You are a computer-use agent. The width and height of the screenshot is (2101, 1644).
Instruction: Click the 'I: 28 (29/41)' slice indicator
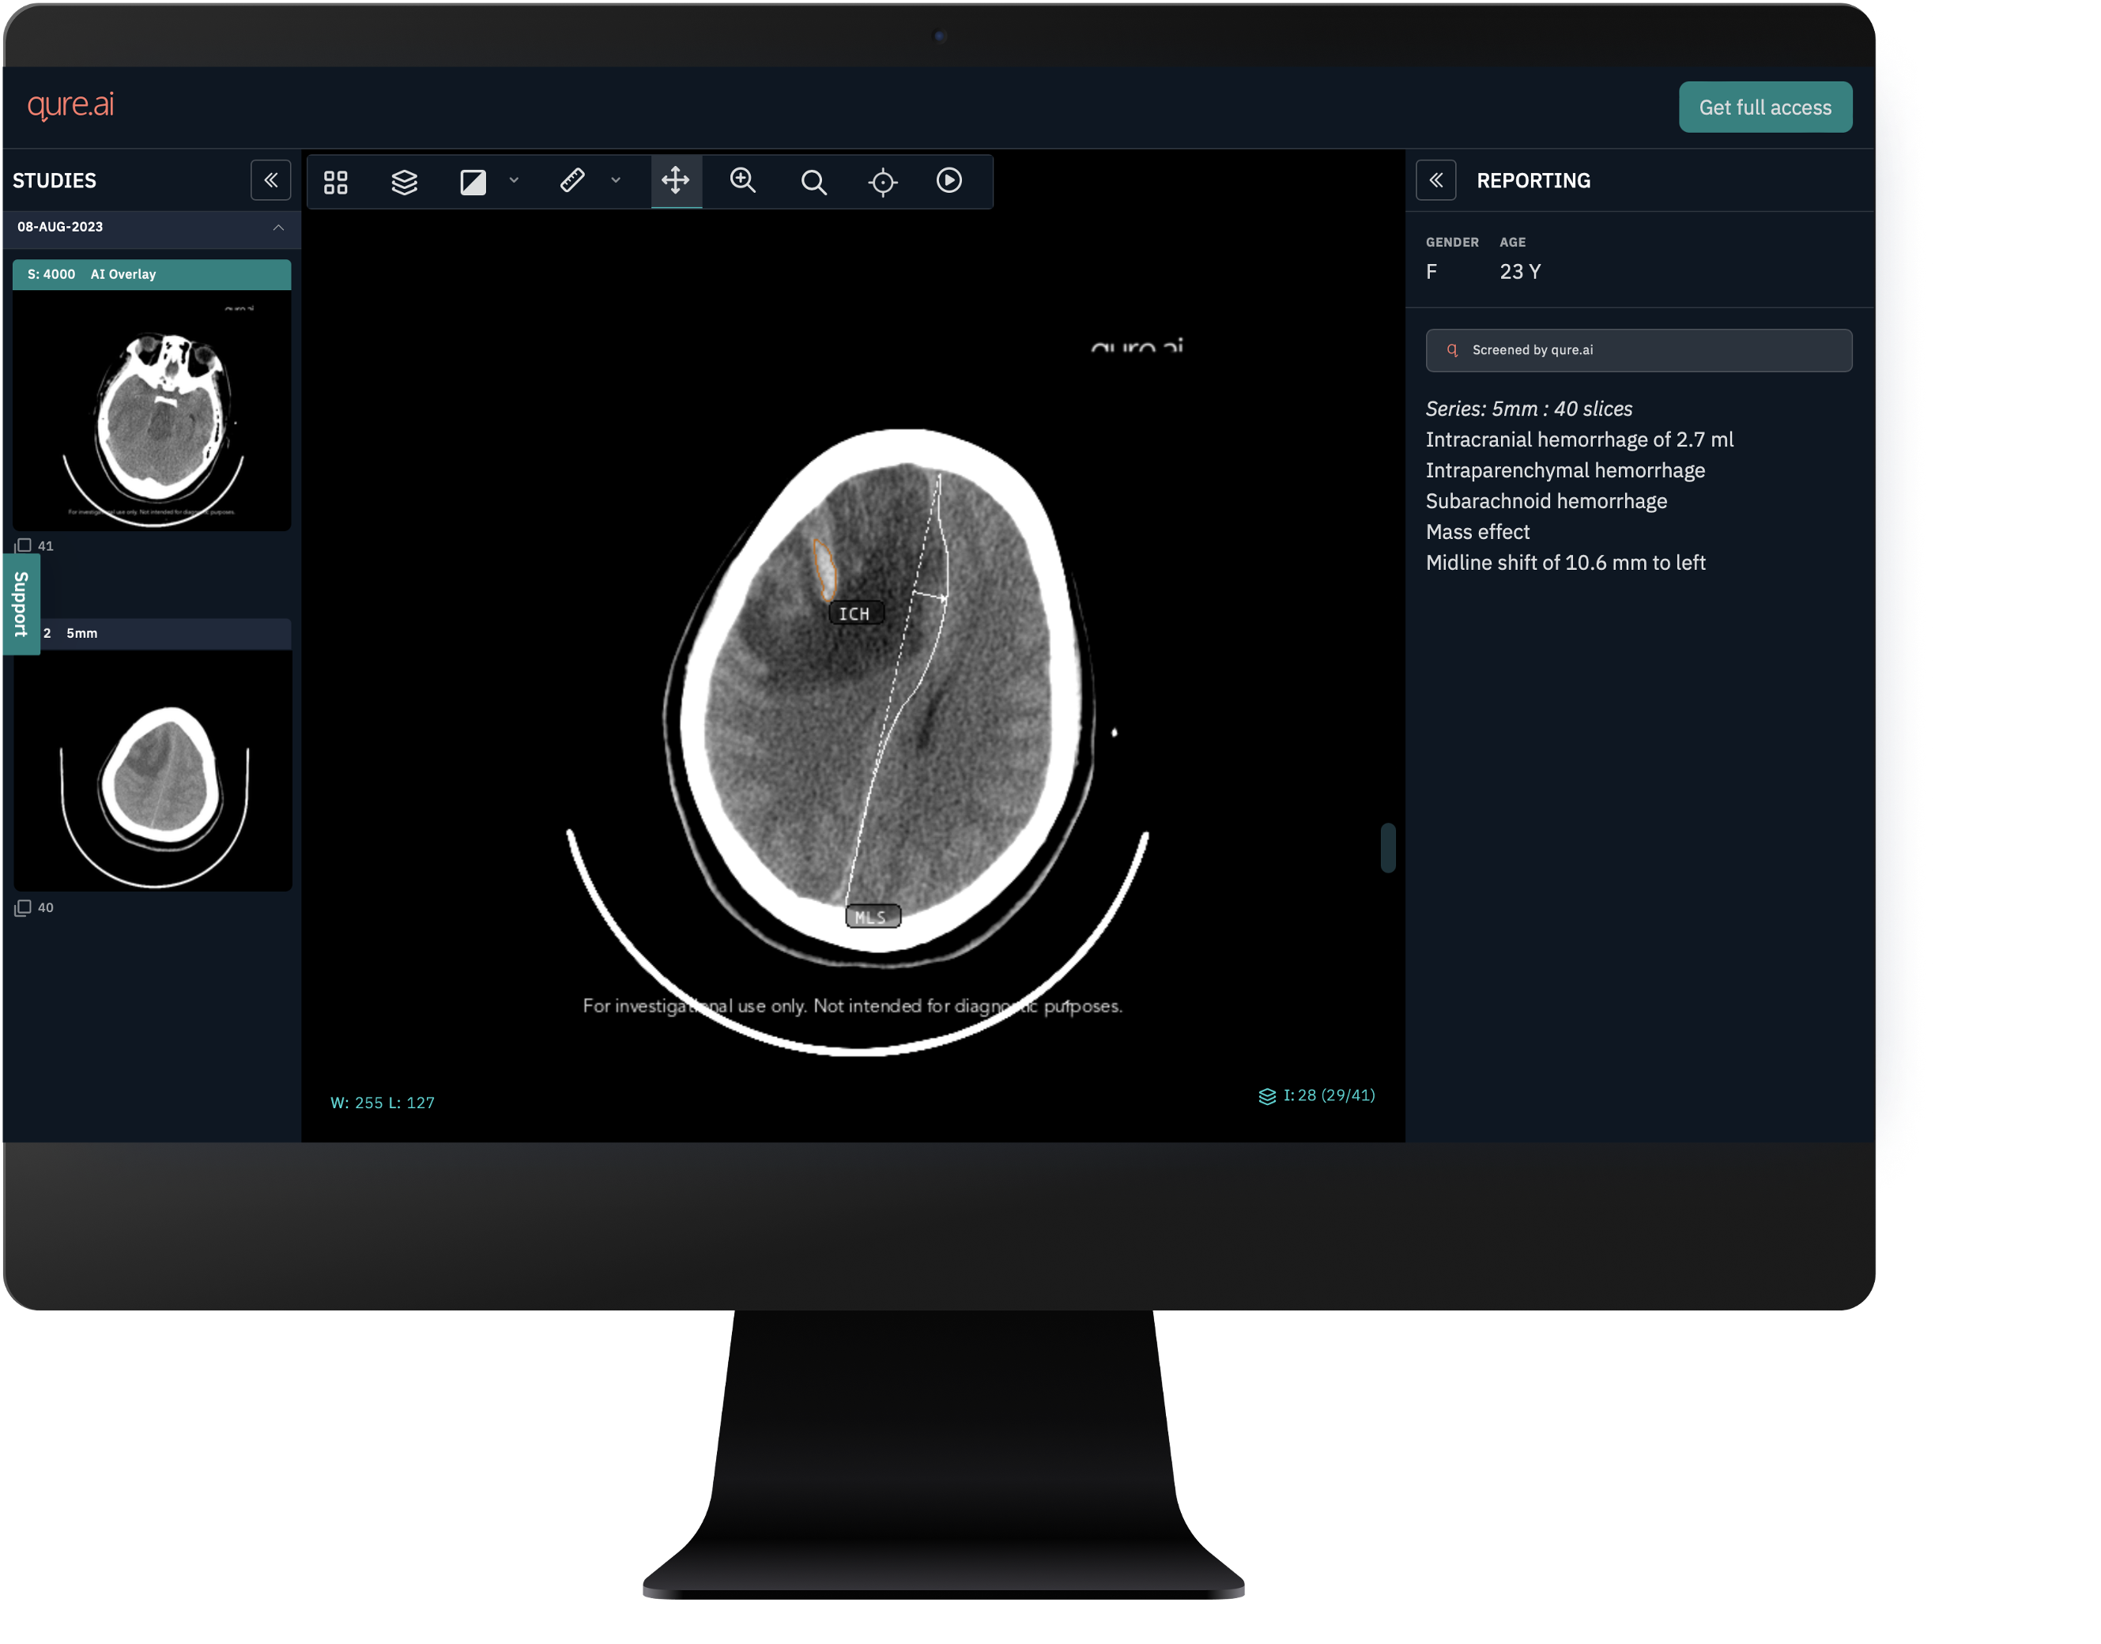tap(1329, 1095)
